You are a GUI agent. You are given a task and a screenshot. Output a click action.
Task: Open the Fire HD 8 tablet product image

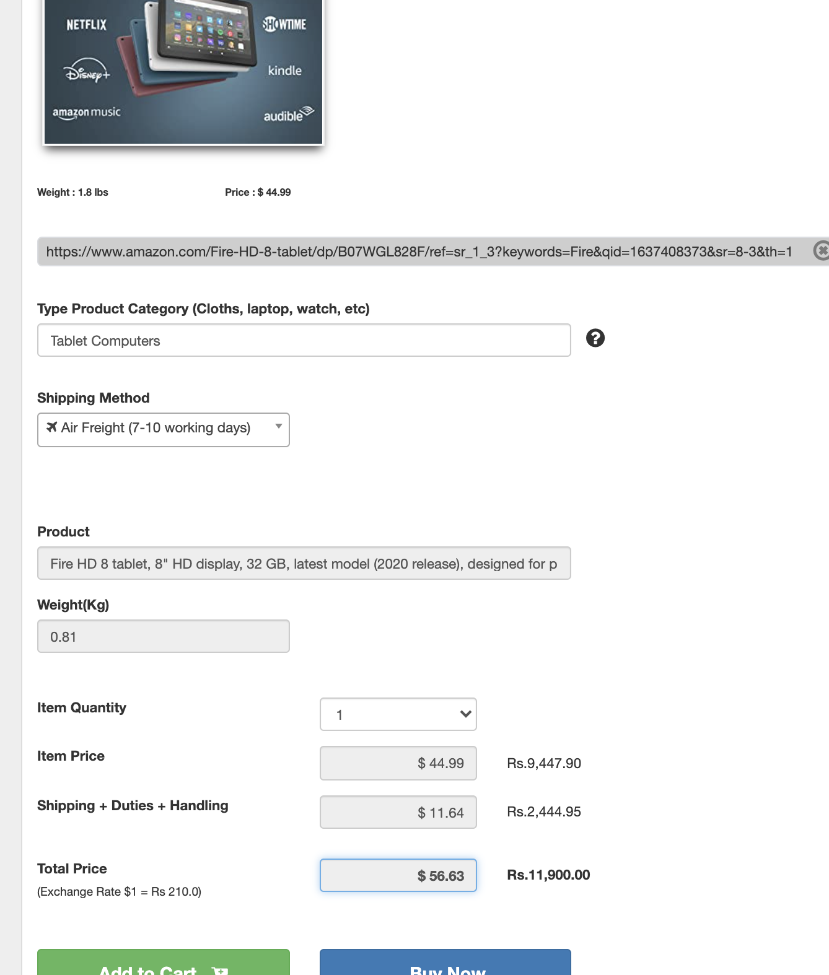(x=183, y=72)
